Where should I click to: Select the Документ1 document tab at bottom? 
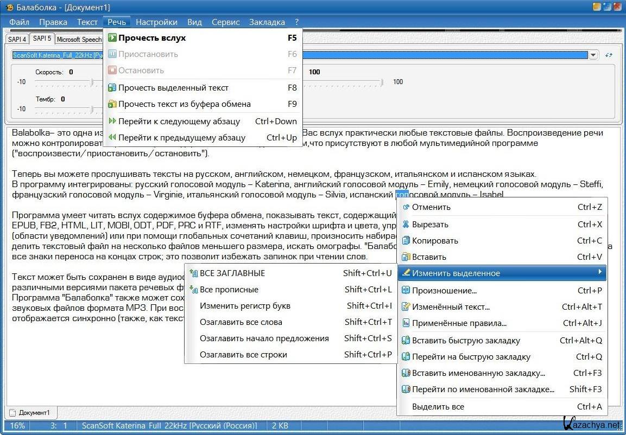(x=34, y=413)
